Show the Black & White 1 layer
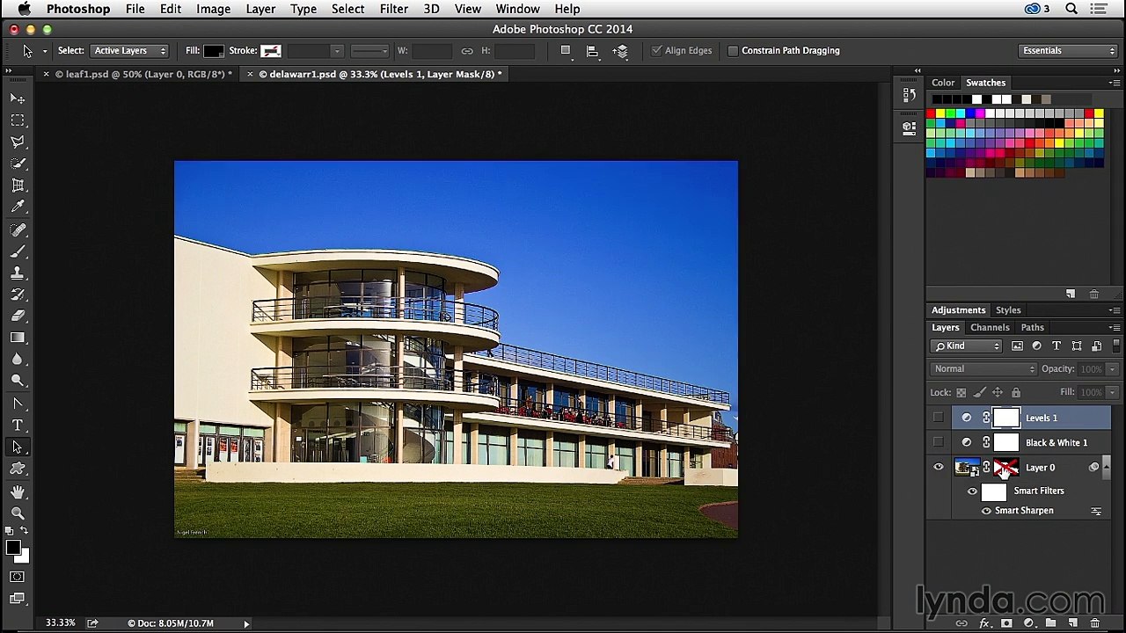Image resolution: width=1126 pixels, height=633 pixels. tap(939, 442)
